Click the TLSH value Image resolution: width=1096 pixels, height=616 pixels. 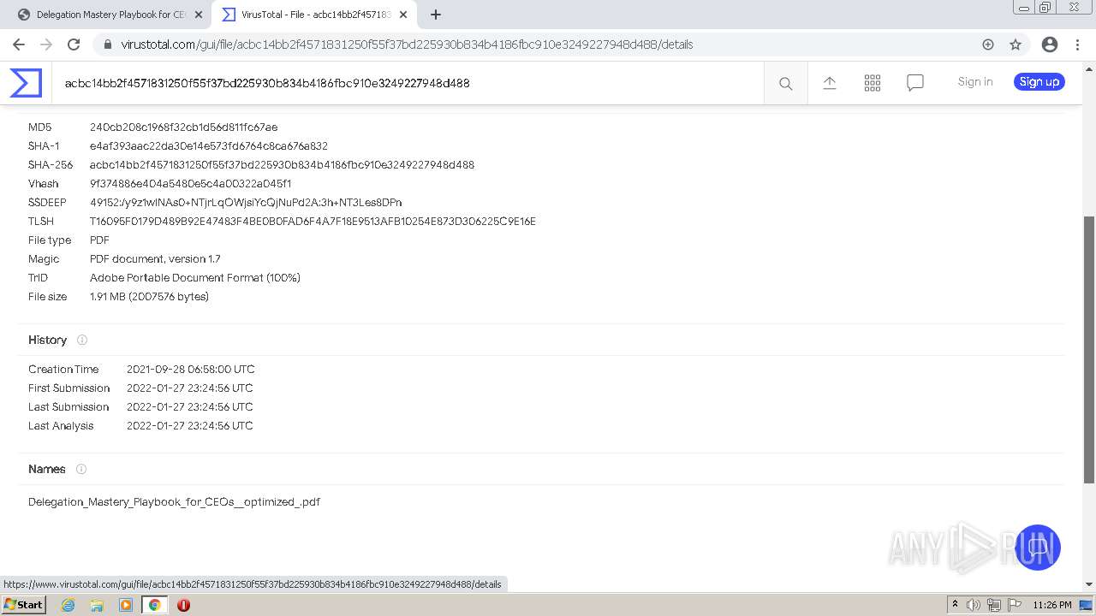(313, 222)
